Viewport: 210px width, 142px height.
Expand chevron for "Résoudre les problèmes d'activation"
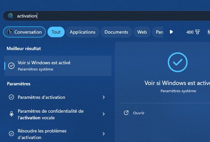pyautogui.click(x=104, y=134)
